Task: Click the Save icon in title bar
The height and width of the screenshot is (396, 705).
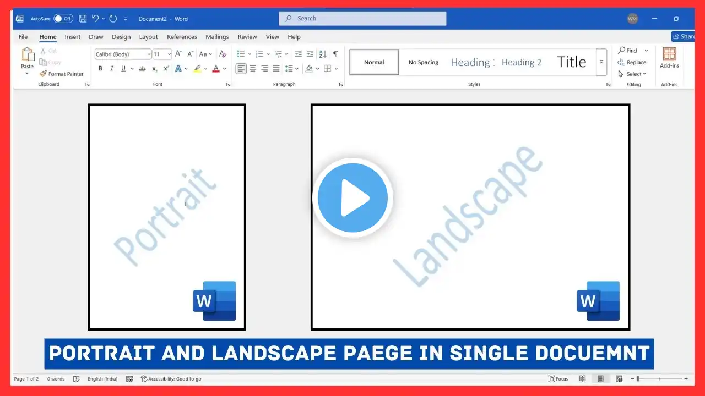Action: 83,18
